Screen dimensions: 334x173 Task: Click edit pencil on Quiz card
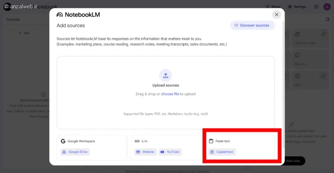coord(323,76)
